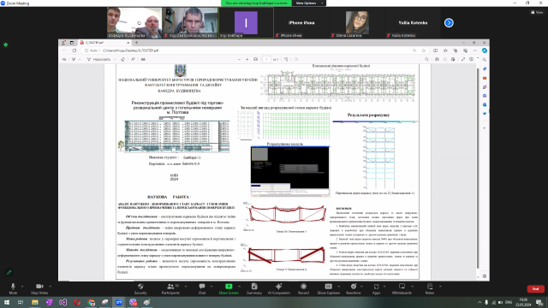Open the View Options dropdown

308,3
